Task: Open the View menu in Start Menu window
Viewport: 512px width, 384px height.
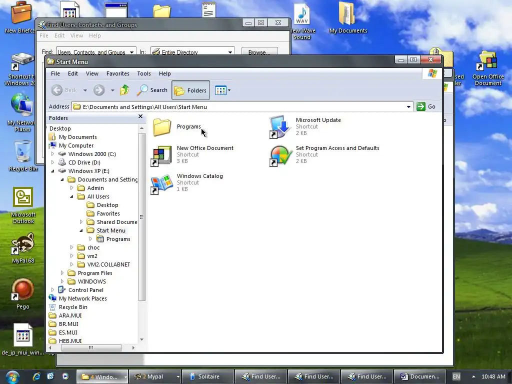Action: coord(92,73)
